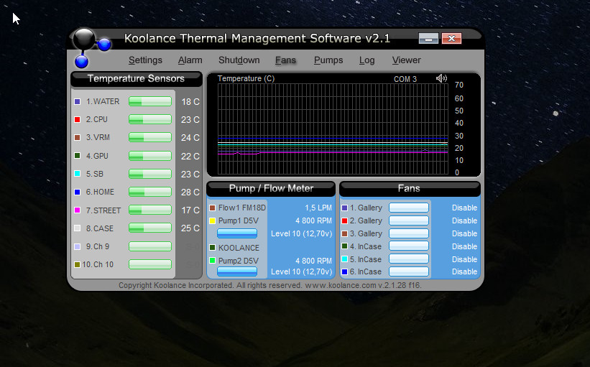Screen dimensions: 590x367
Task: Click the 3.VRM temperature bar
Action: pyautogui.click(x=150, y=137)
